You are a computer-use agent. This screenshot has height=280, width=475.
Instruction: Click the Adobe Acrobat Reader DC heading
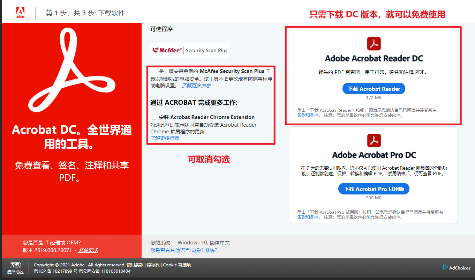tap(374, 59)
